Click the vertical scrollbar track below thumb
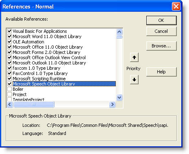The width and height of the screenshot is (189, 154). click(119, 66)
